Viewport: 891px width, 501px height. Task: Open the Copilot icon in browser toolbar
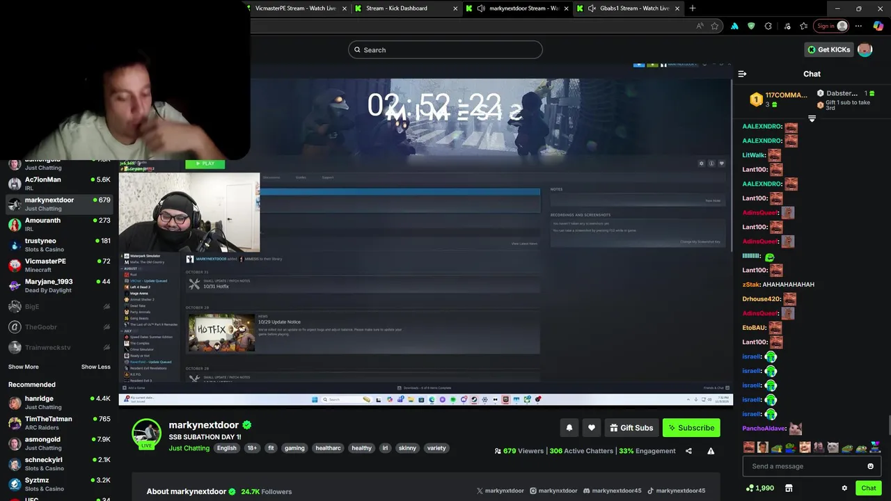[878, 26]
